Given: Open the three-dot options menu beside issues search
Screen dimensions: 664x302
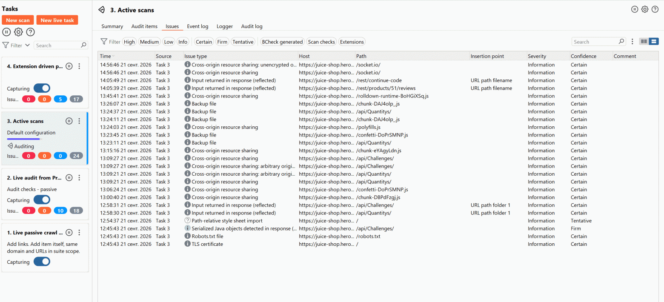Looking at the screenshot, I should (x=633, y=42).
